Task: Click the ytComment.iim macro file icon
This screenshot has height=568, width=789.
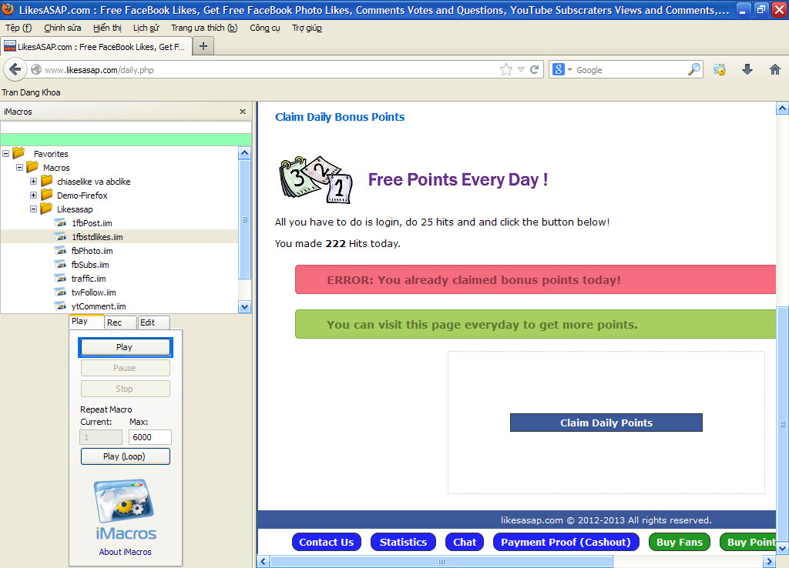Action: pos(60,306)
